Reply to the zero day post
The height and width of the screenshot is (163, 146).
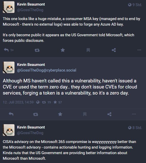coord(11,114)
